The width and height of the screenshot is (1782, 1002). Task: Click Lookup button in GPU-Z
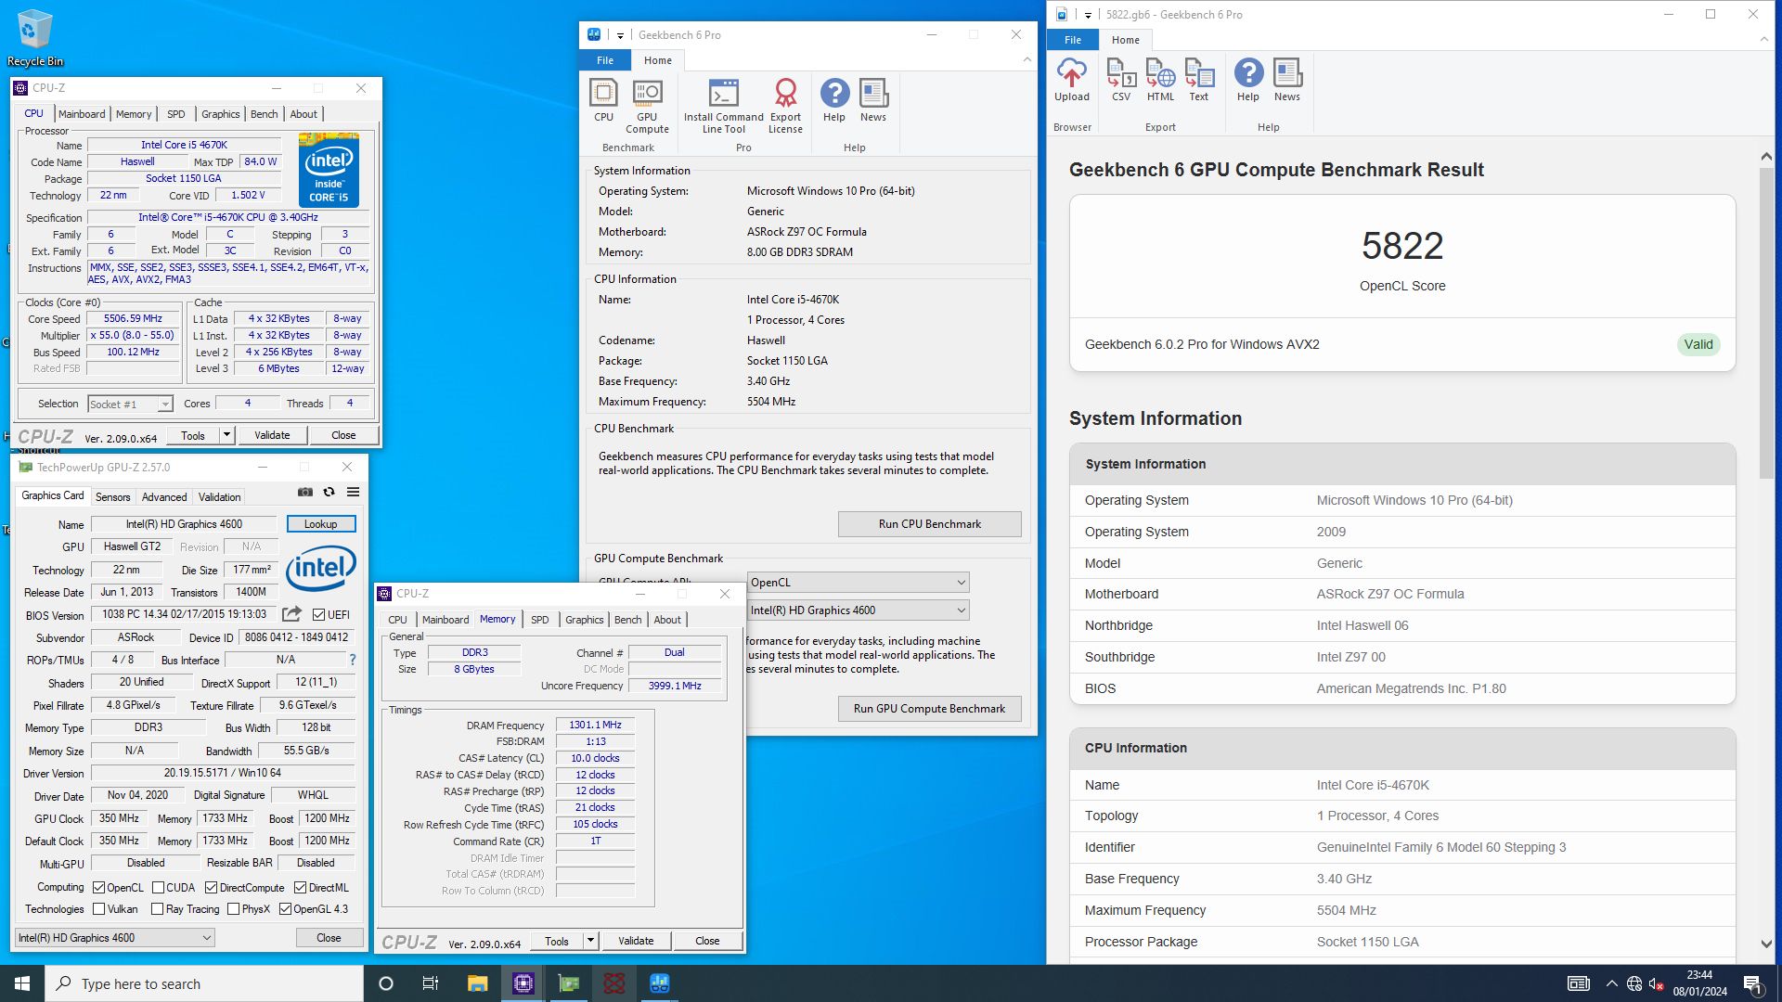tap(320, 524)
